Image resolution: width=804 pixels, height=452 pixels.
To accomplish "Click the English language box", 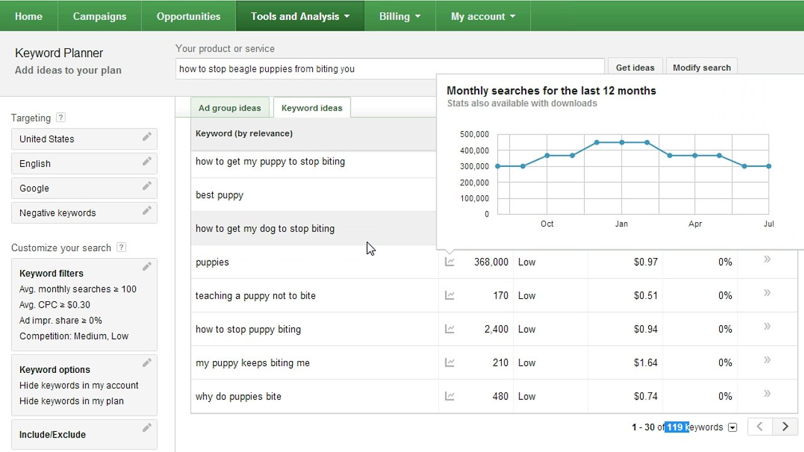I will [84, 163].
